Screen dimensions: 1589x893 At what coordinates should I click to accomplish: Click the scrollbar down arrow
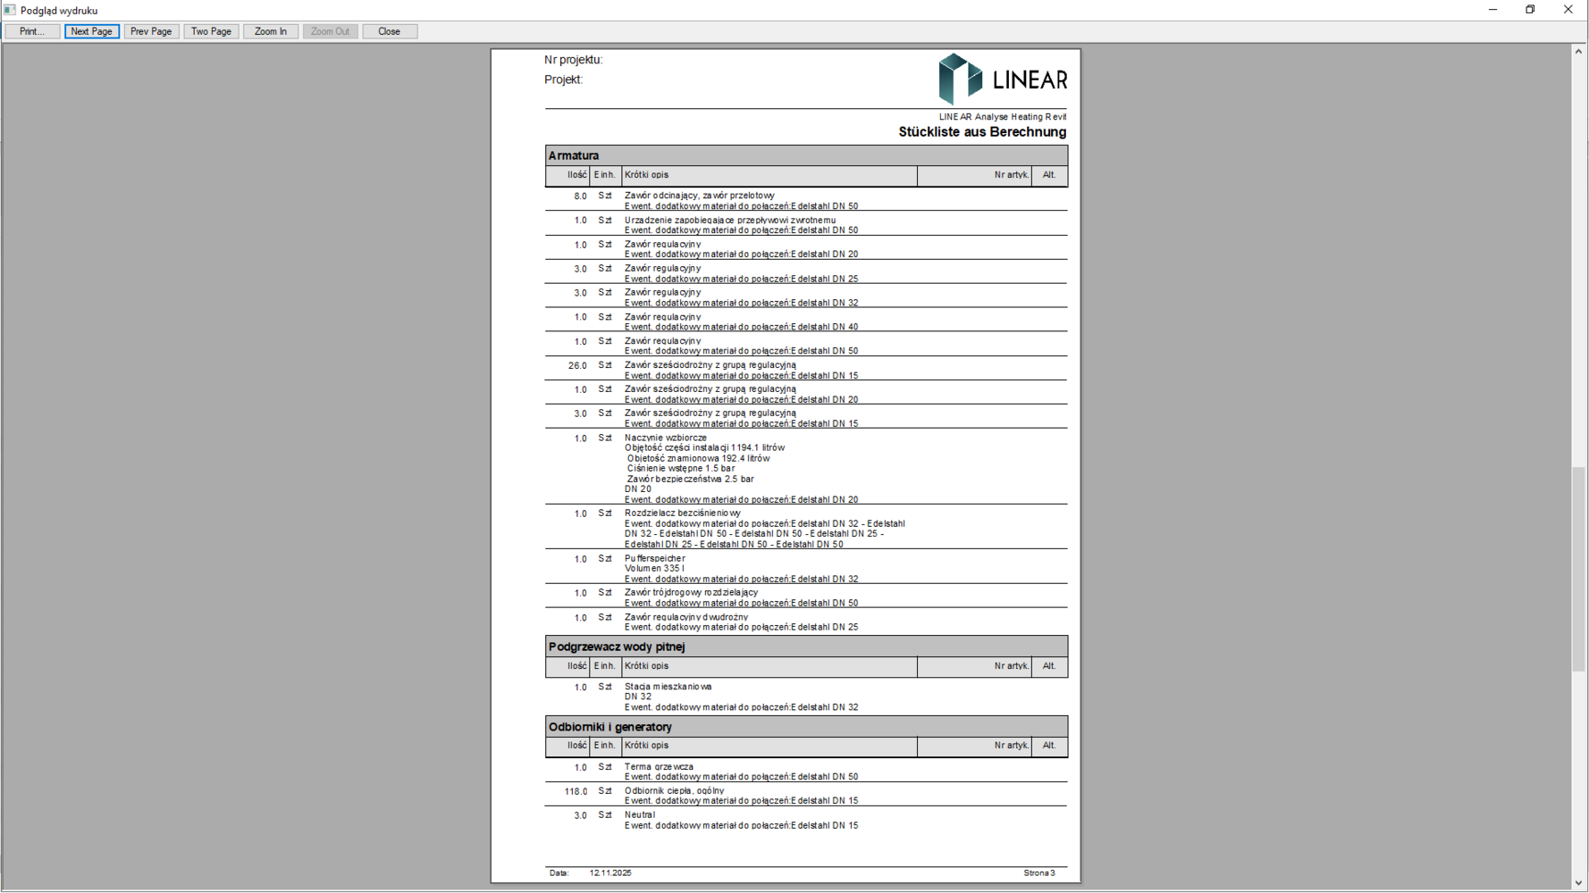(x=1578, y=883)
